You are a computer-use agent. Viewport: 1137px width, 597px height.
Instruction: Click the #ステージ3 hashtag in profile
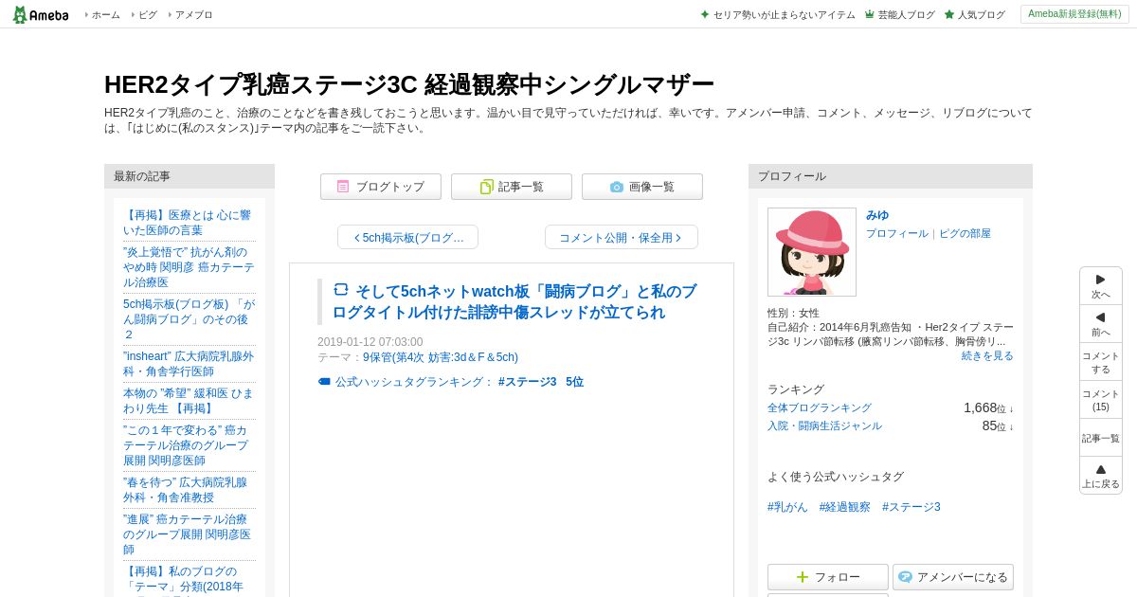pos(911,507)
